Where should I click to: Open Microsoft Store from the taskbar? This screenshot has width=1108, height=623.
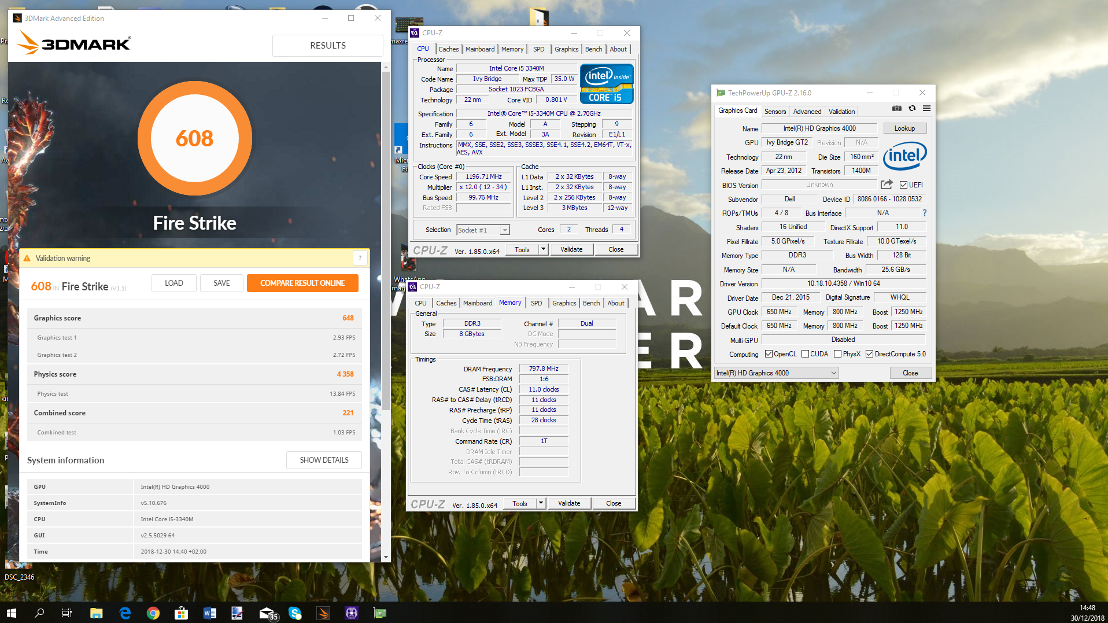pyautogui.click(x=181, y=613)
